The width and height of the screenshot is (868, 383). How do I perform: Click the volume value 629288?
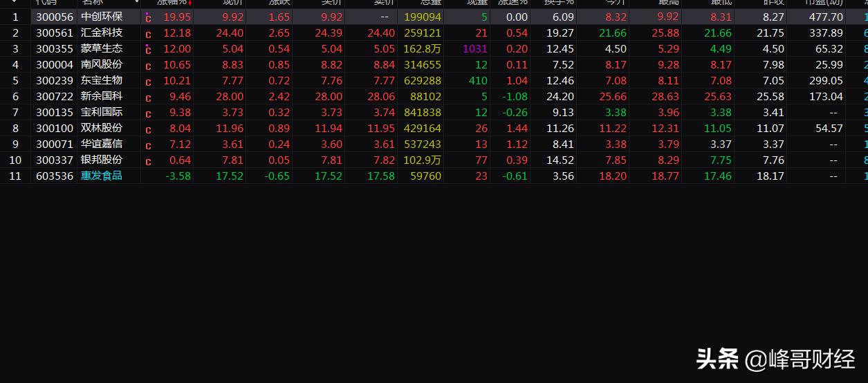point(423,80)
